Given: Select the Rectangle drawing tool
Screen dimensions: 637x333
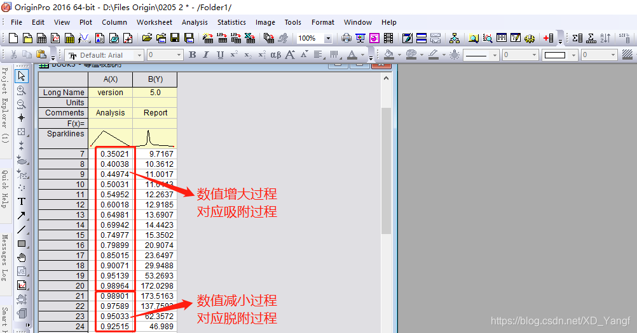Looking at the screenshot, I should (22, 244).
